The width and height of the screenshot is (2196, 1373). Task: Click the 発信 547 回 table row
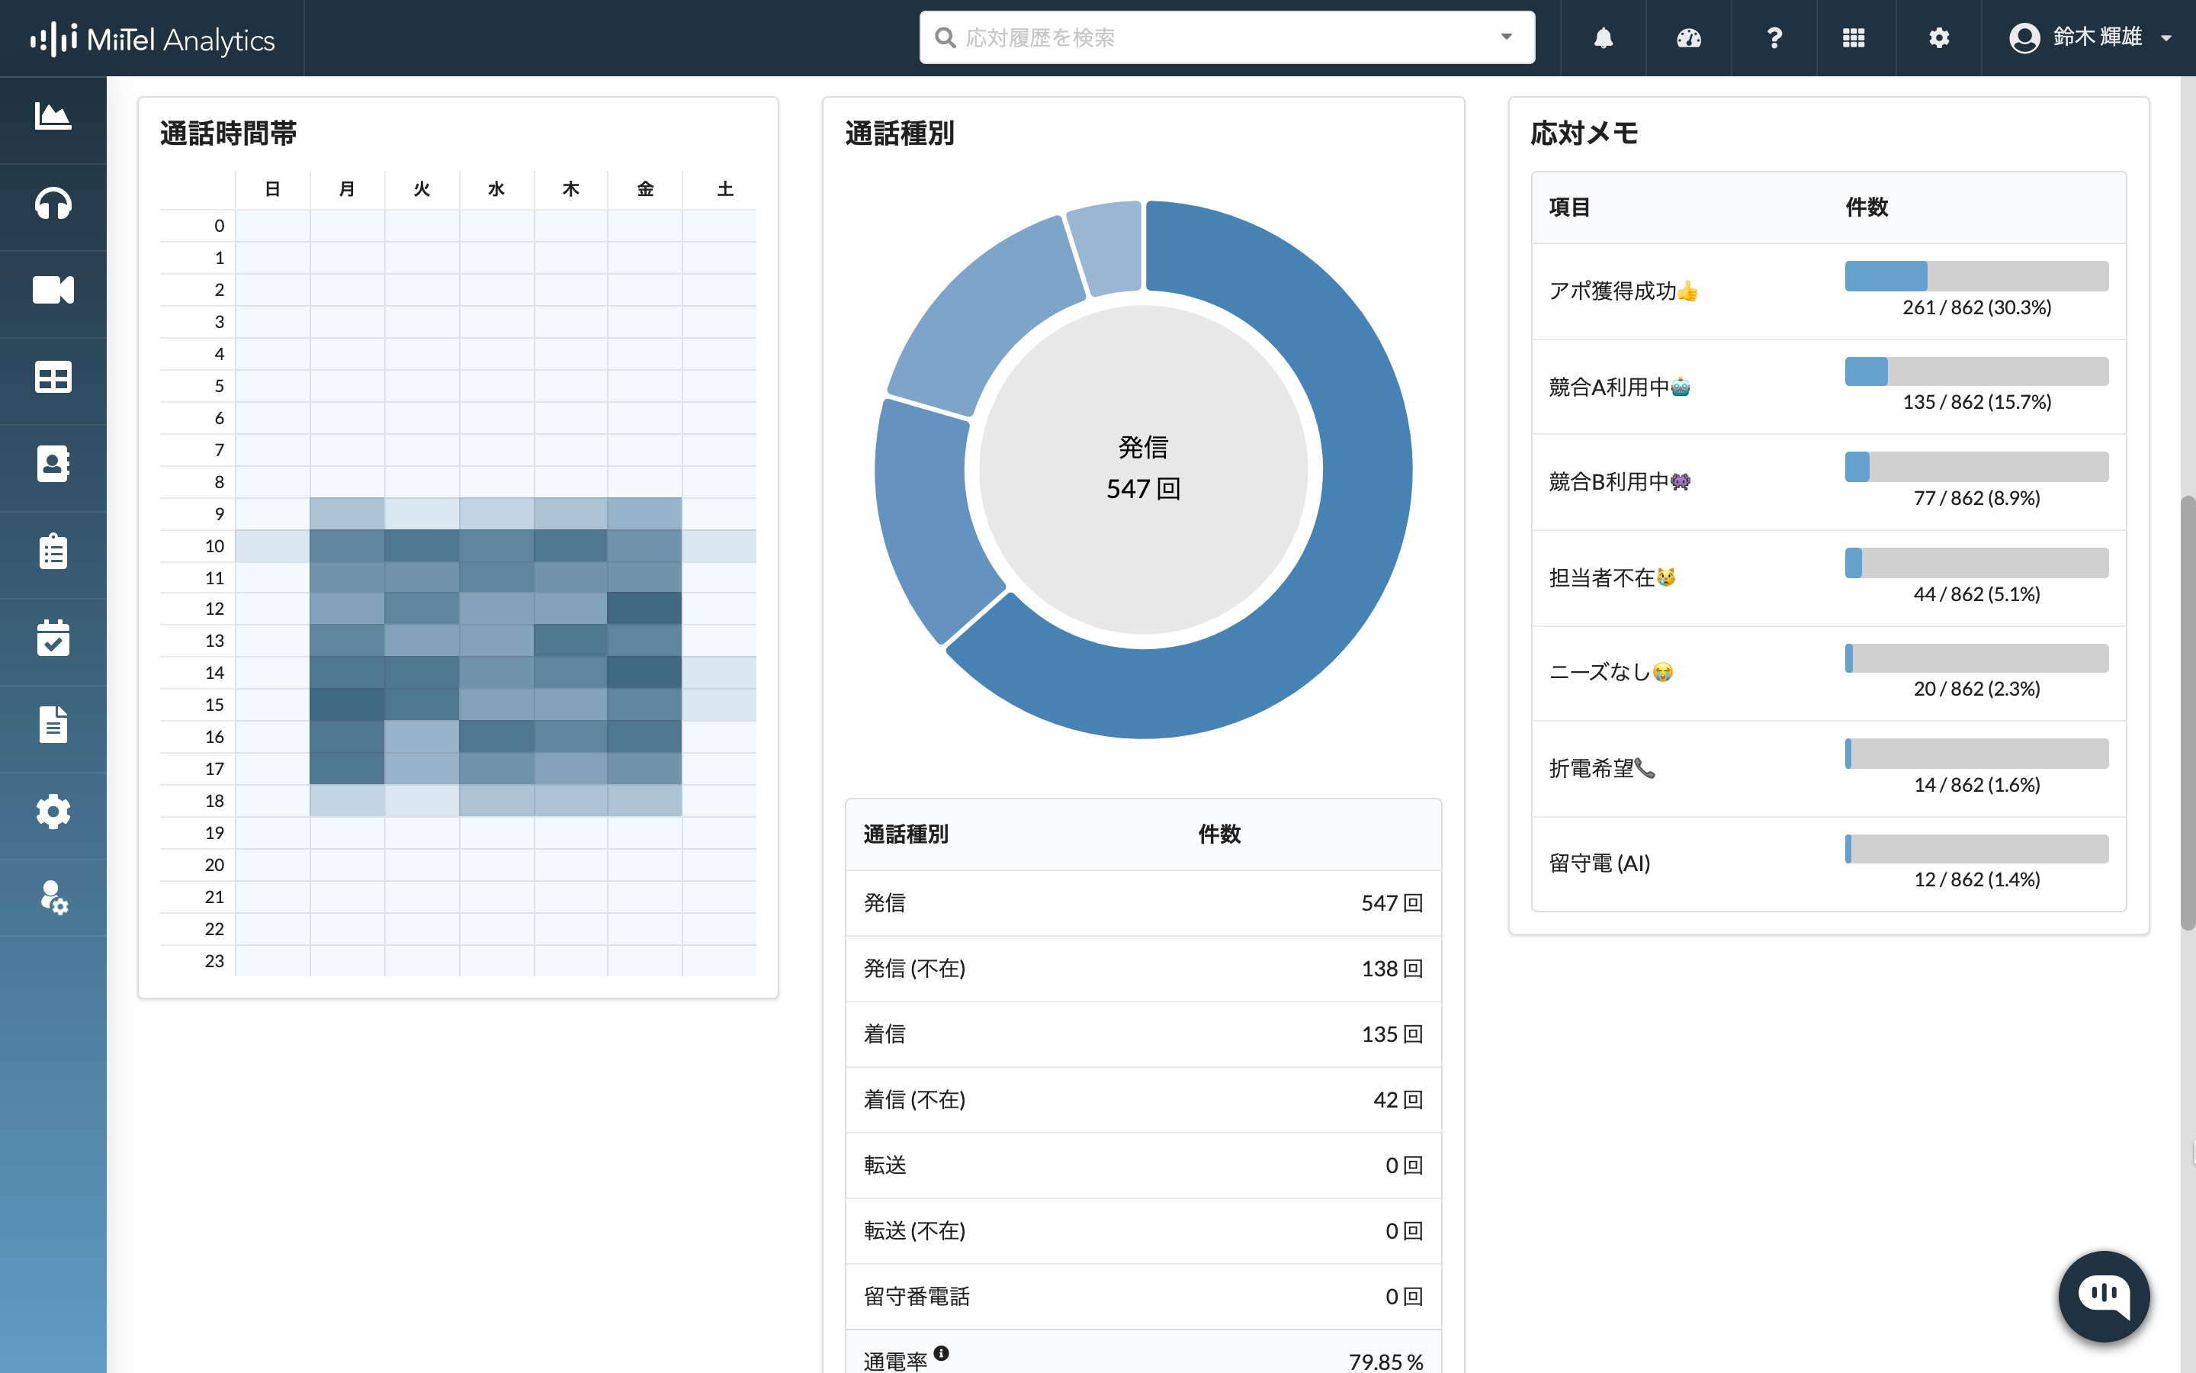[1144, 902]
